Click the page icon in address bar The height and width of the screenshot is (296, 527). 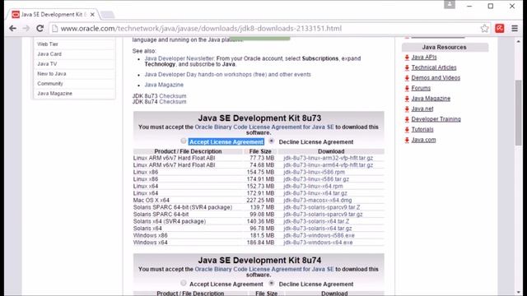(x=55, y=29)
